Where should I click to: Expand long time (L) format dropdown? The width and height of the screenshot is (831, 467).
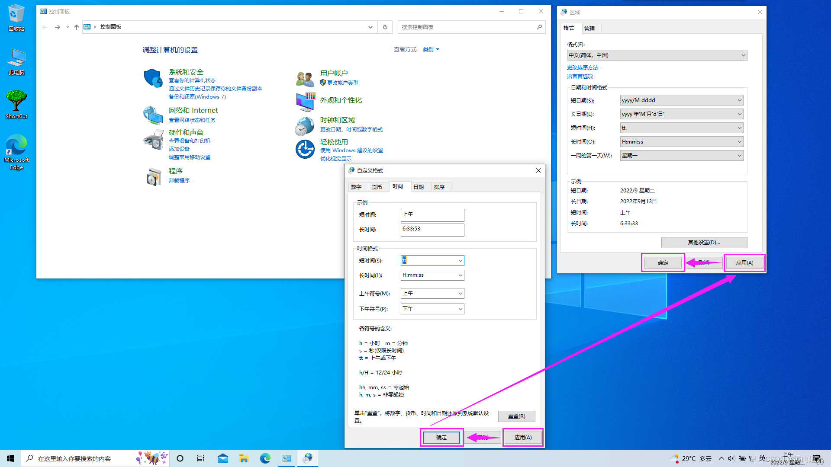(x=460, y=275)
